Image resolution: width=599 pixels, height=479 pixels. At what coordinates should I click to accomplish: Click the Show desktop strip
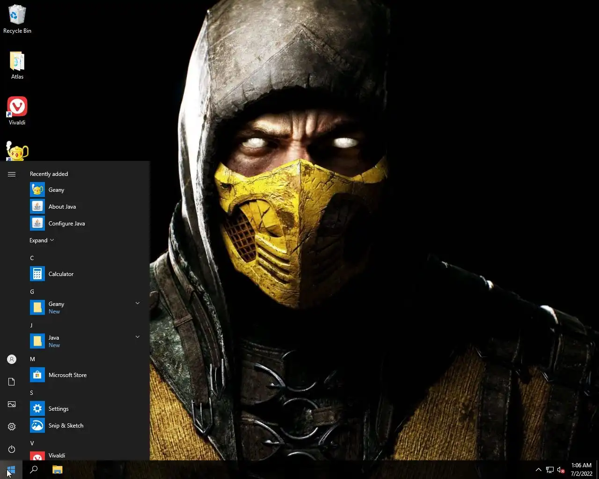(x=598, y=470)
